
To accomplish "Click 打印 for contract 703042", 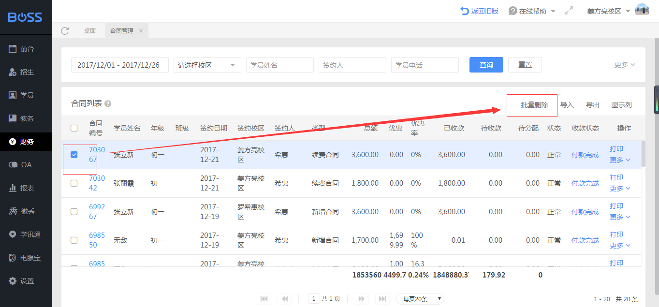I will click(x=616, y=177).
